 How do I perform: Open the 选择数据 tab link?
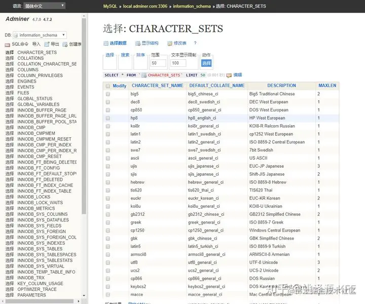click(x=118, y=43)
